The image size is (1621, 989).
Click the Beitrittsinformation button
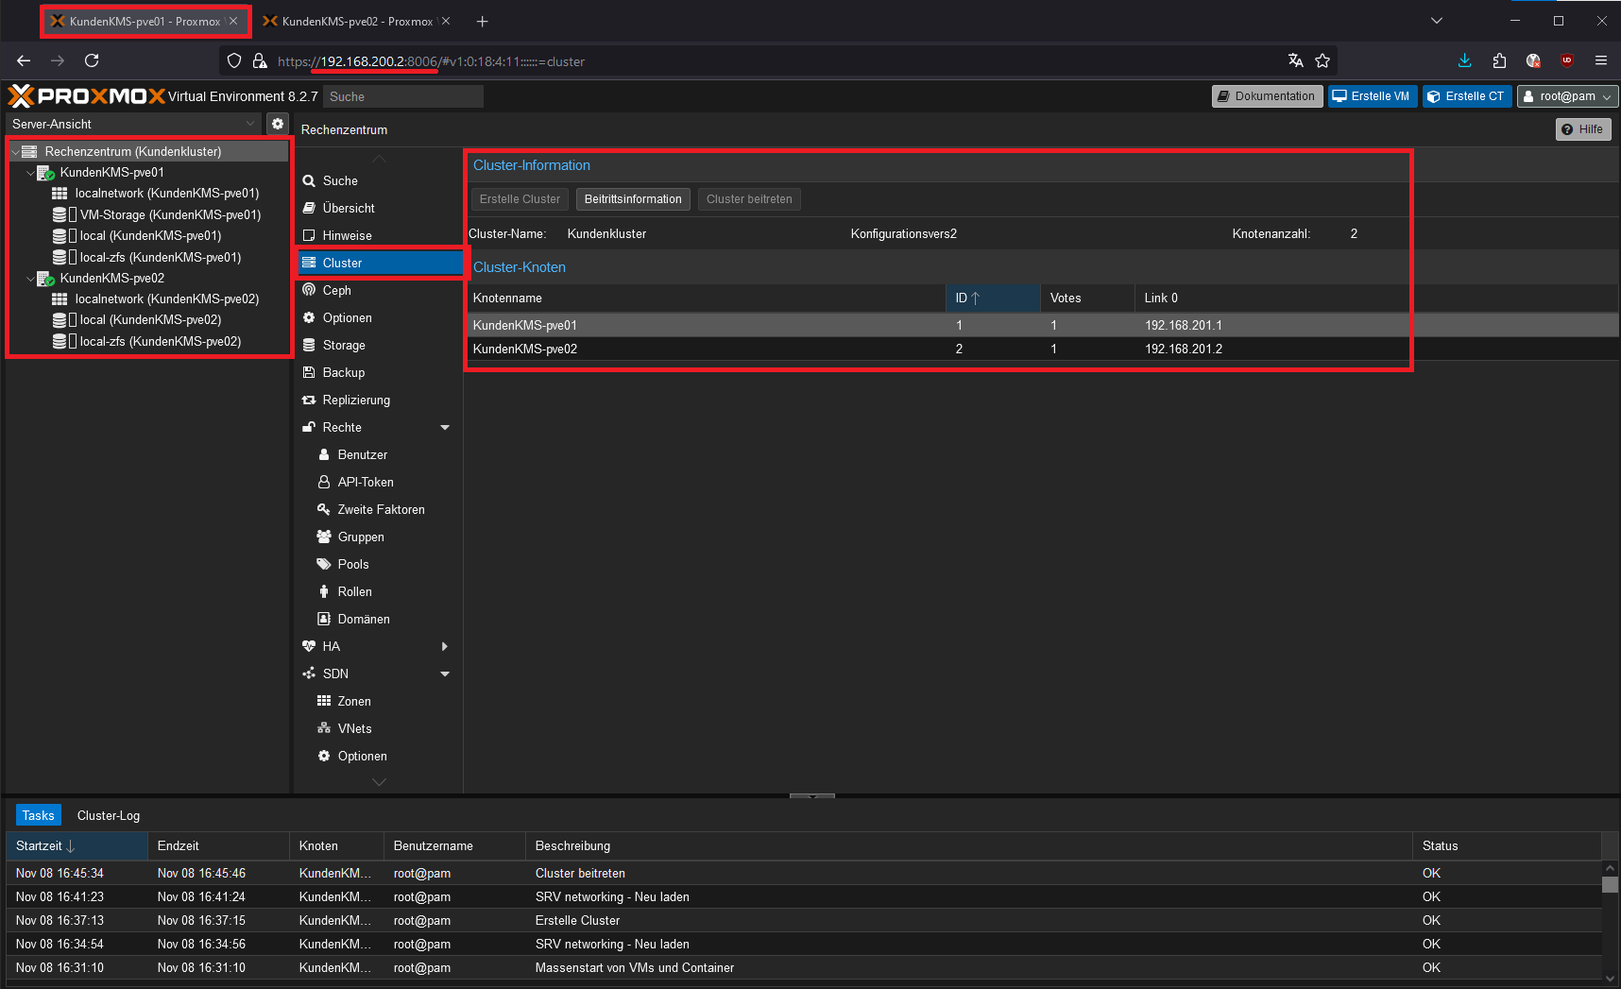[x=632, y=199]
